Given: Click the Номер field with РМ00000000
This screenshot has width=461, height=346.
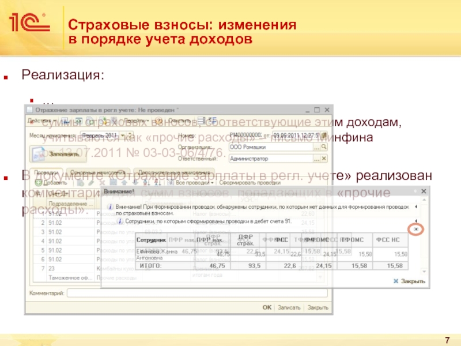Looking at the screenshot, I should pos(245,135).
